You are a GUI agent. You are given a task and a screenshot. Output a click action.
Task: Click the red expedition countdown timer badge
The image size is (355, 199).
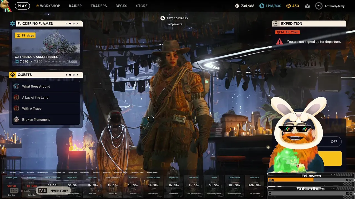tap(287, 32)
